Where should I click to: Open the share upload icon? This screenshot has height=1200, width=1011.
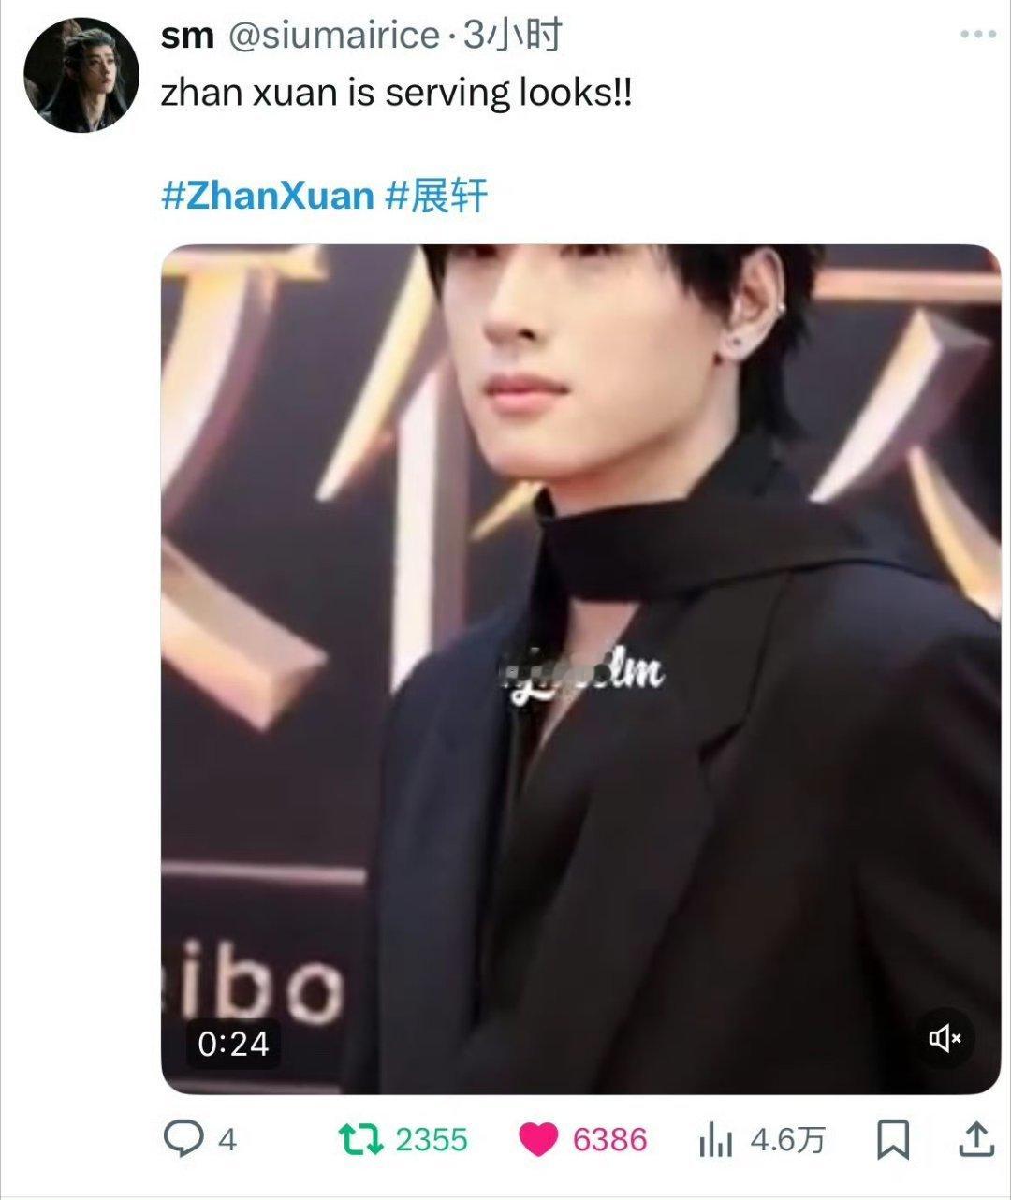tap(976, 1139)
